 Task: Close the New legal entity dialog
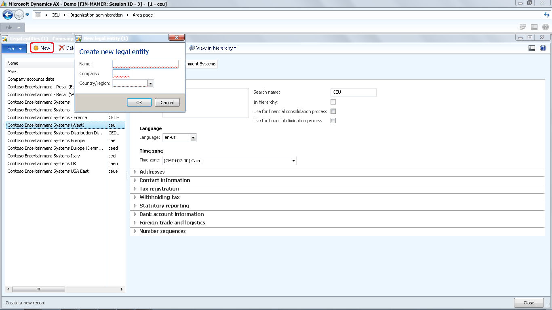pos(176,38)
